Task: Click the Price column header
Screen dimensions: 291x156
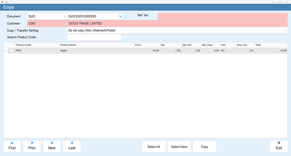Action: click(x=147, y=45)
